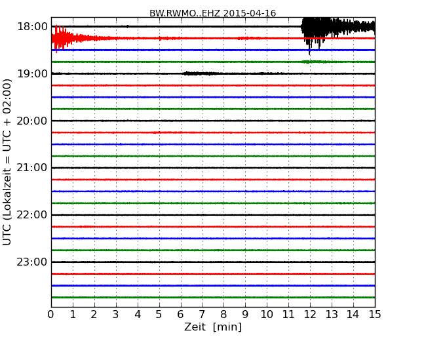The width and height of the screenshot is (426, 341).
Task: Click the x-axis tick label 12
Action: [310, 315]
